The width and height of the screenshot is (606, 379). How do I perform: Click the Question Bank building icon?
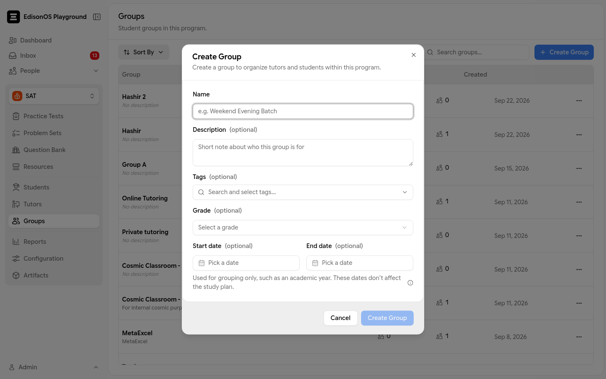[16, 150]
